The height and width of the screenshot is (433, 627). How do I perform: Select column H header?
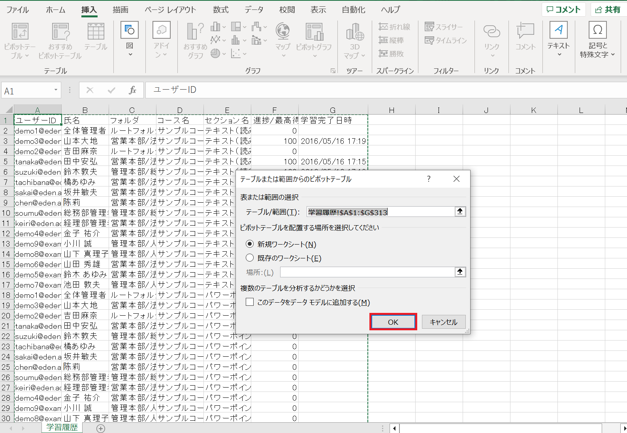coord(392,110)
